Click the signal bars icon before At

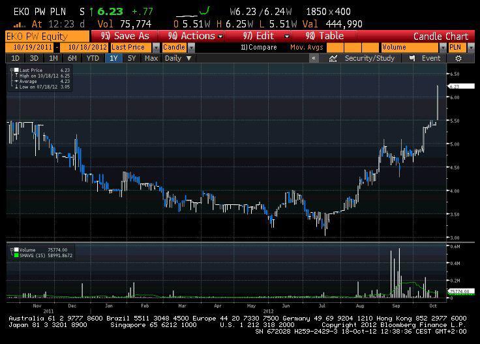point(20,25)
